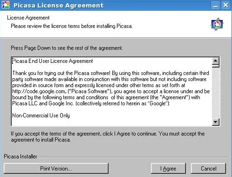The image size is (232, 177).
Task: Click the 'License Agreement' header label
Action: pos(28,18)
